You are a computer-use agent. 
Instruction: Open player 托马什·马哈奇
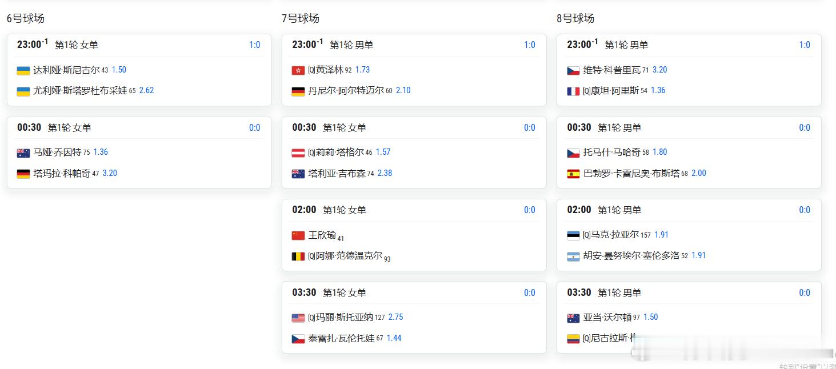click(611, 153)
